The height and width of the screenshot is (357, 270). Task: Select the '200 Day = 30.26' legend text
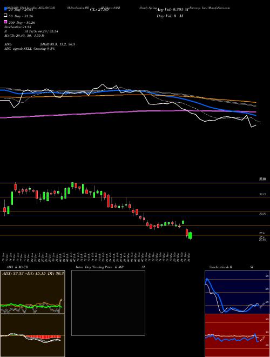tap(22, 23)
